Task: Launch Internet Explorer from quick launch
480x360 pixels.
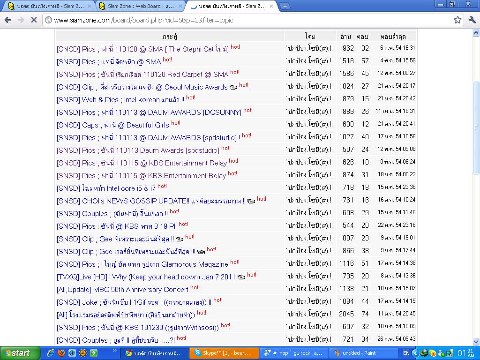Action: point(51,353)
